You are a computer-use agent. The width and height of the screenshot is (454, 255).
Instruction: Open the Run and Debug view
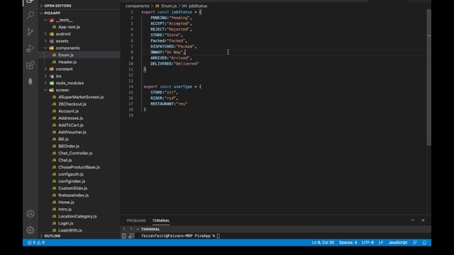pos(30,48)
